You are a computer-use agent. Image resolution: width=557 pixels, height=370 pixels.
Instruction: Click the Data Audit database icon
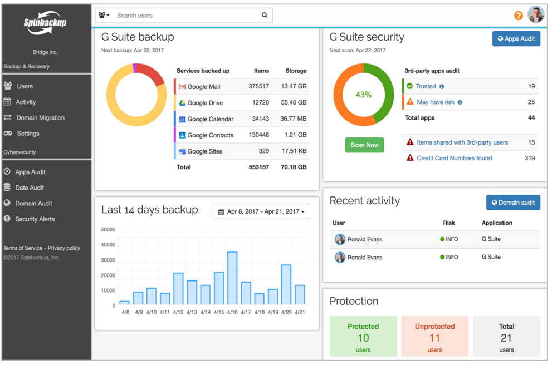7,188
